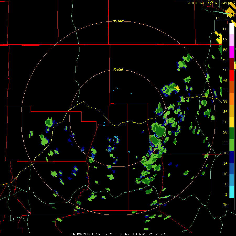This screenshot has height=236, width=236.
Task: Select the yellow legend swatch
Action: [x=232, y=122]
